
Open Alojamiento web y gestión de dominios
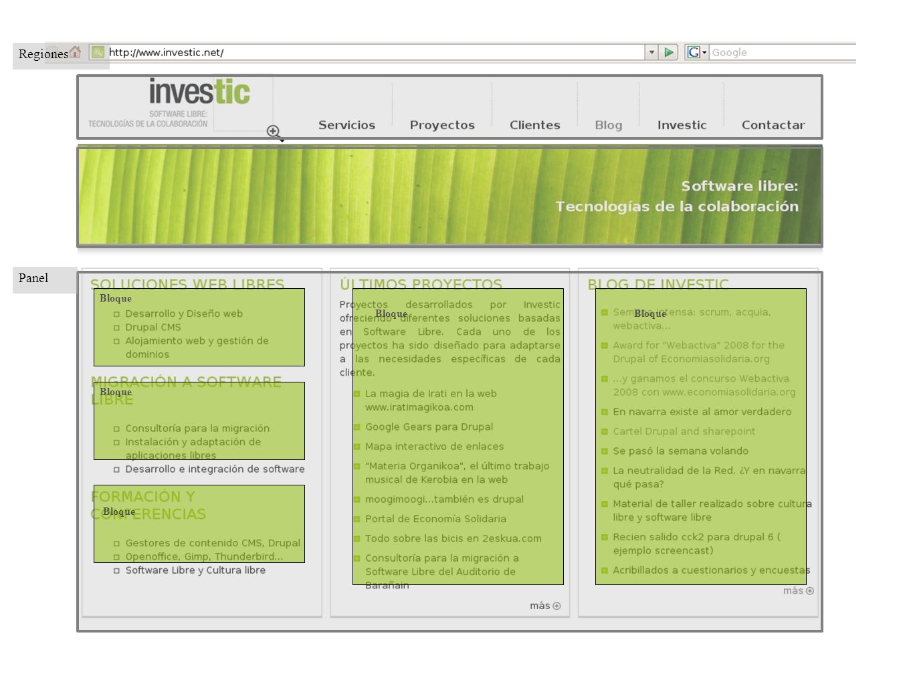pos(197,347)
